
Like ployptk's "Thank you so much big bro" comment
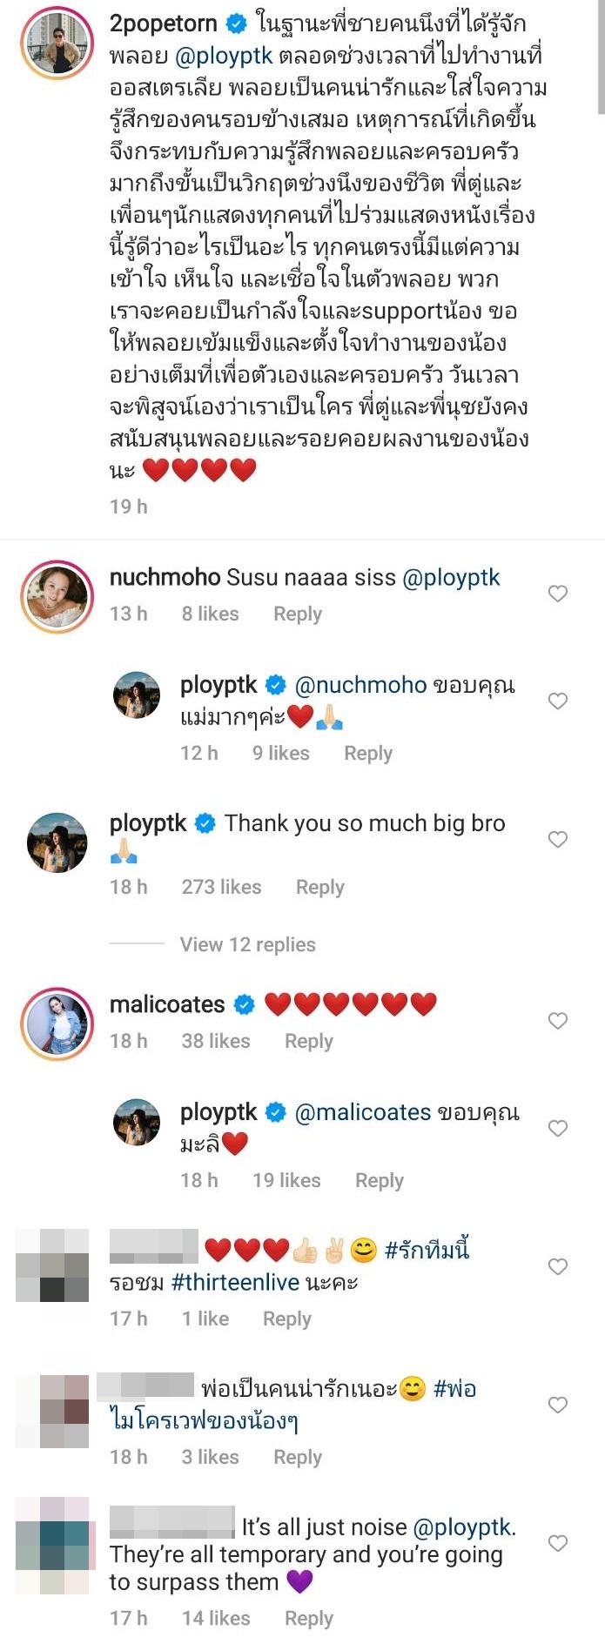pos(558,839)
